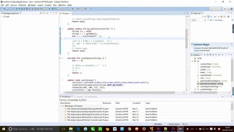Open the Refactor menu

point(22,5)
